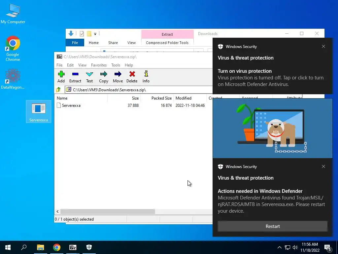The image size is (338, 254).
Task: Switch to Explorer Home tab
Action: [x=94, y=43]
